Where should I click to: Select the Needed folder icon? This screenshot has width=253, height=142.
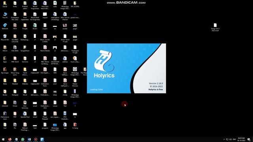15,82
